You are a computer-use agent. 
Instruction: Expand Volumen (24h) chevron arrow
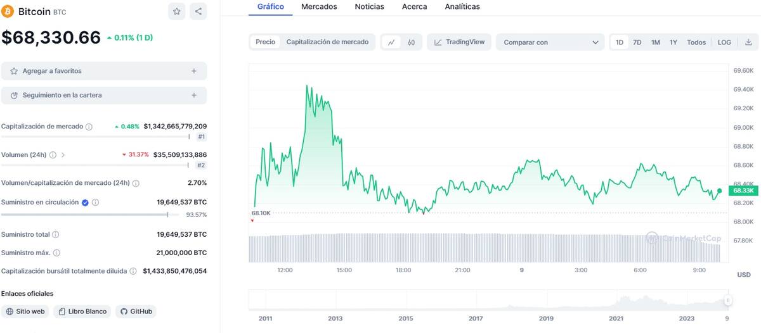(63, 154)
